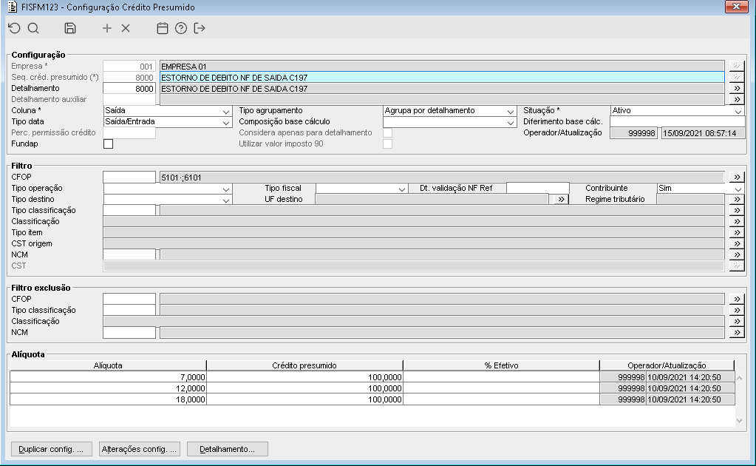Open lookup button for Detalhamento row
Screen dimensions: 756x466
tap(737, 88)
